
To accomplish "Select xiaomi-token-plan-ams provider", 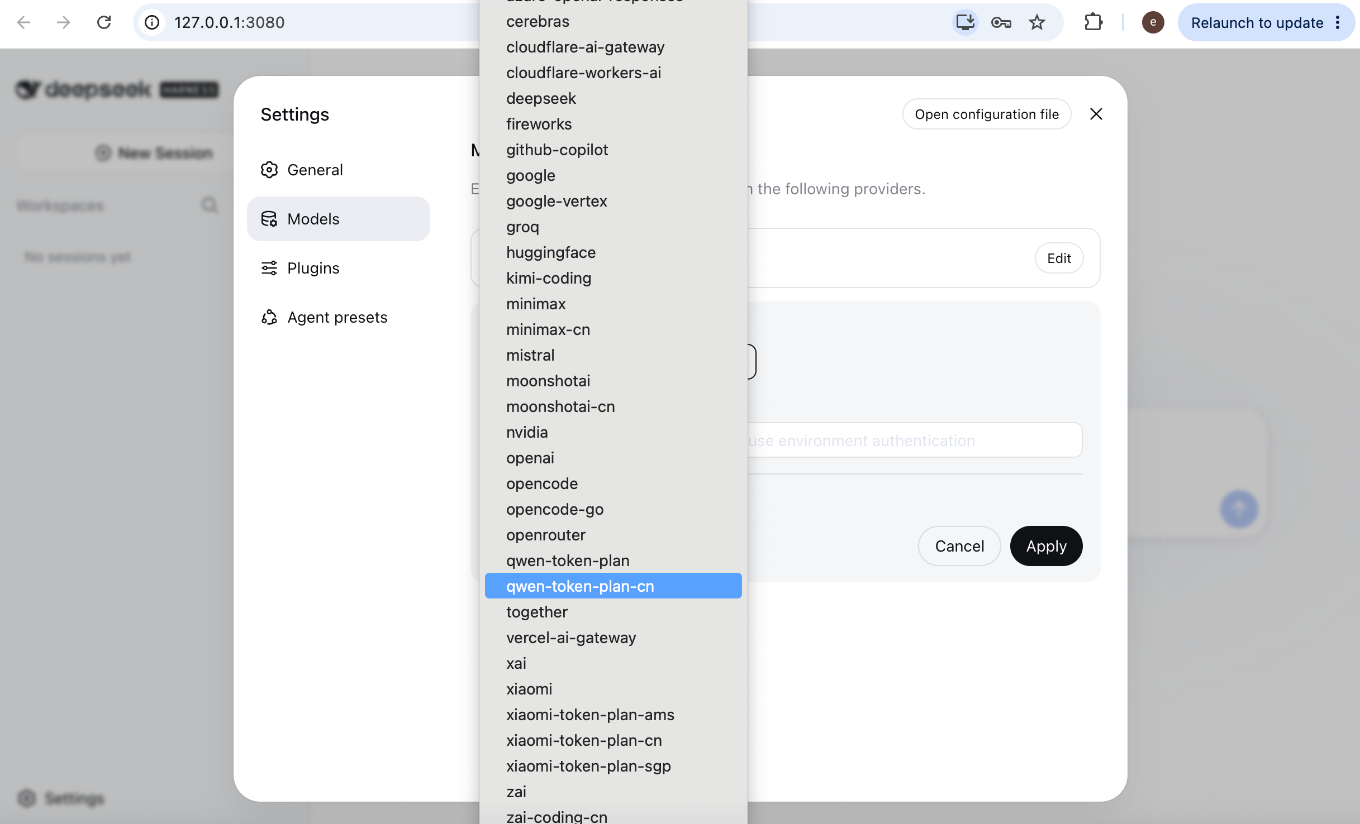I will click(x=614, y=715).
